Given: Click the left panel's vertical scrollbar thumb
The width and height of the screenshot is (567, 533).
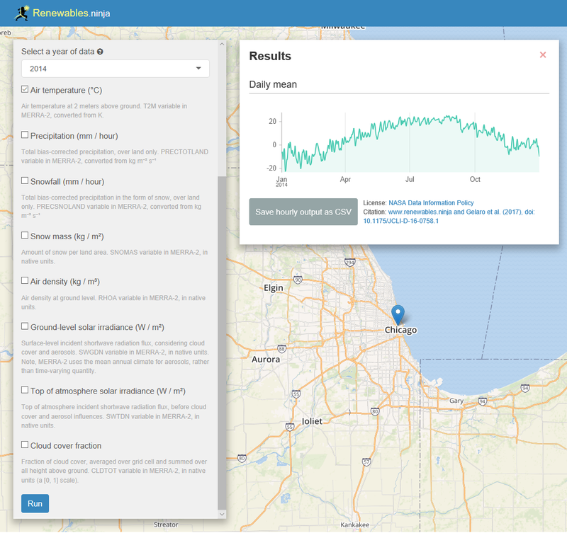Looking at the screenshot, I should (x=222, y=343).
